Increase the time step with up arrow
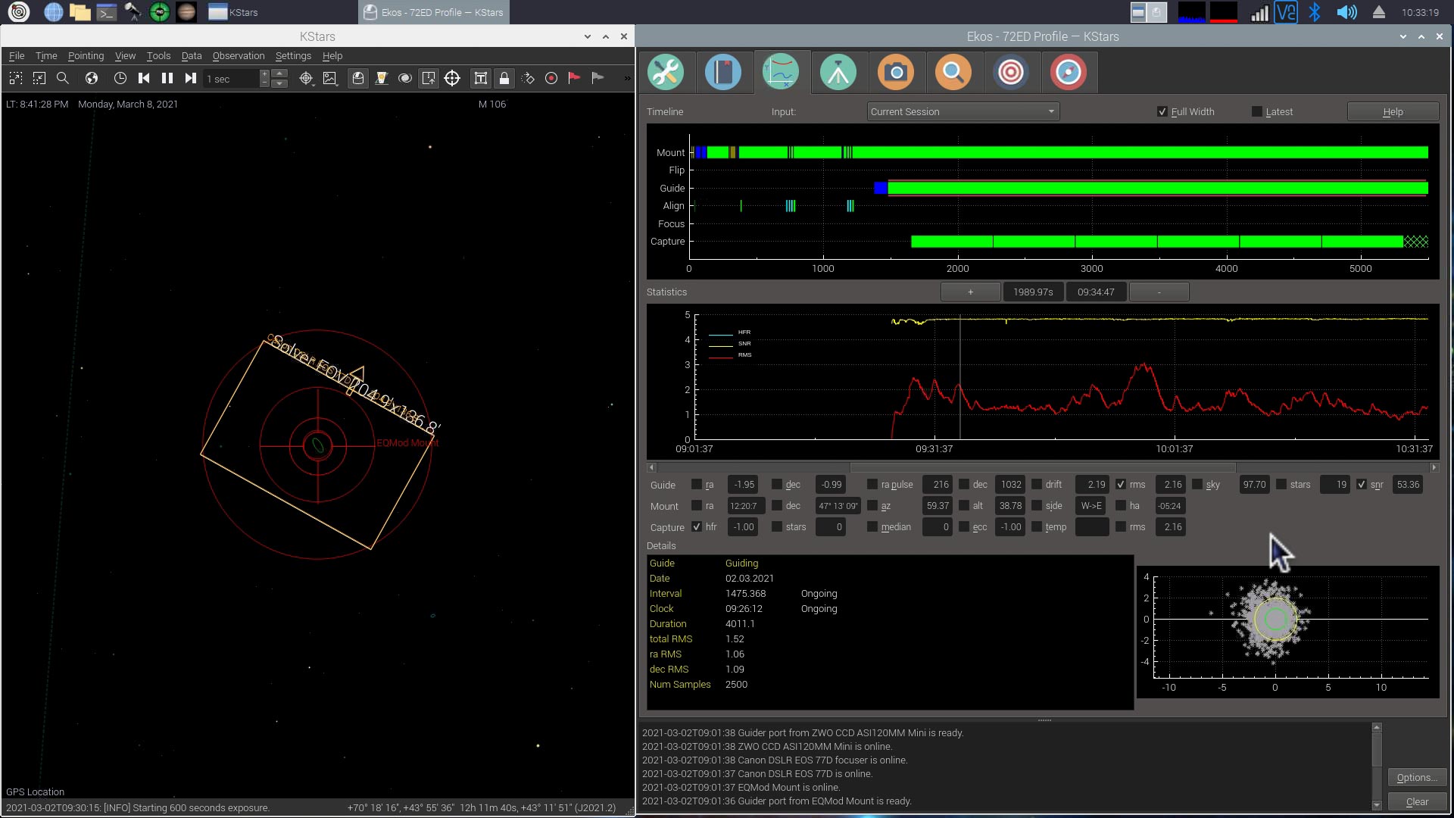This screenshot has height=818, width=1454. click(x=279, y=73)
